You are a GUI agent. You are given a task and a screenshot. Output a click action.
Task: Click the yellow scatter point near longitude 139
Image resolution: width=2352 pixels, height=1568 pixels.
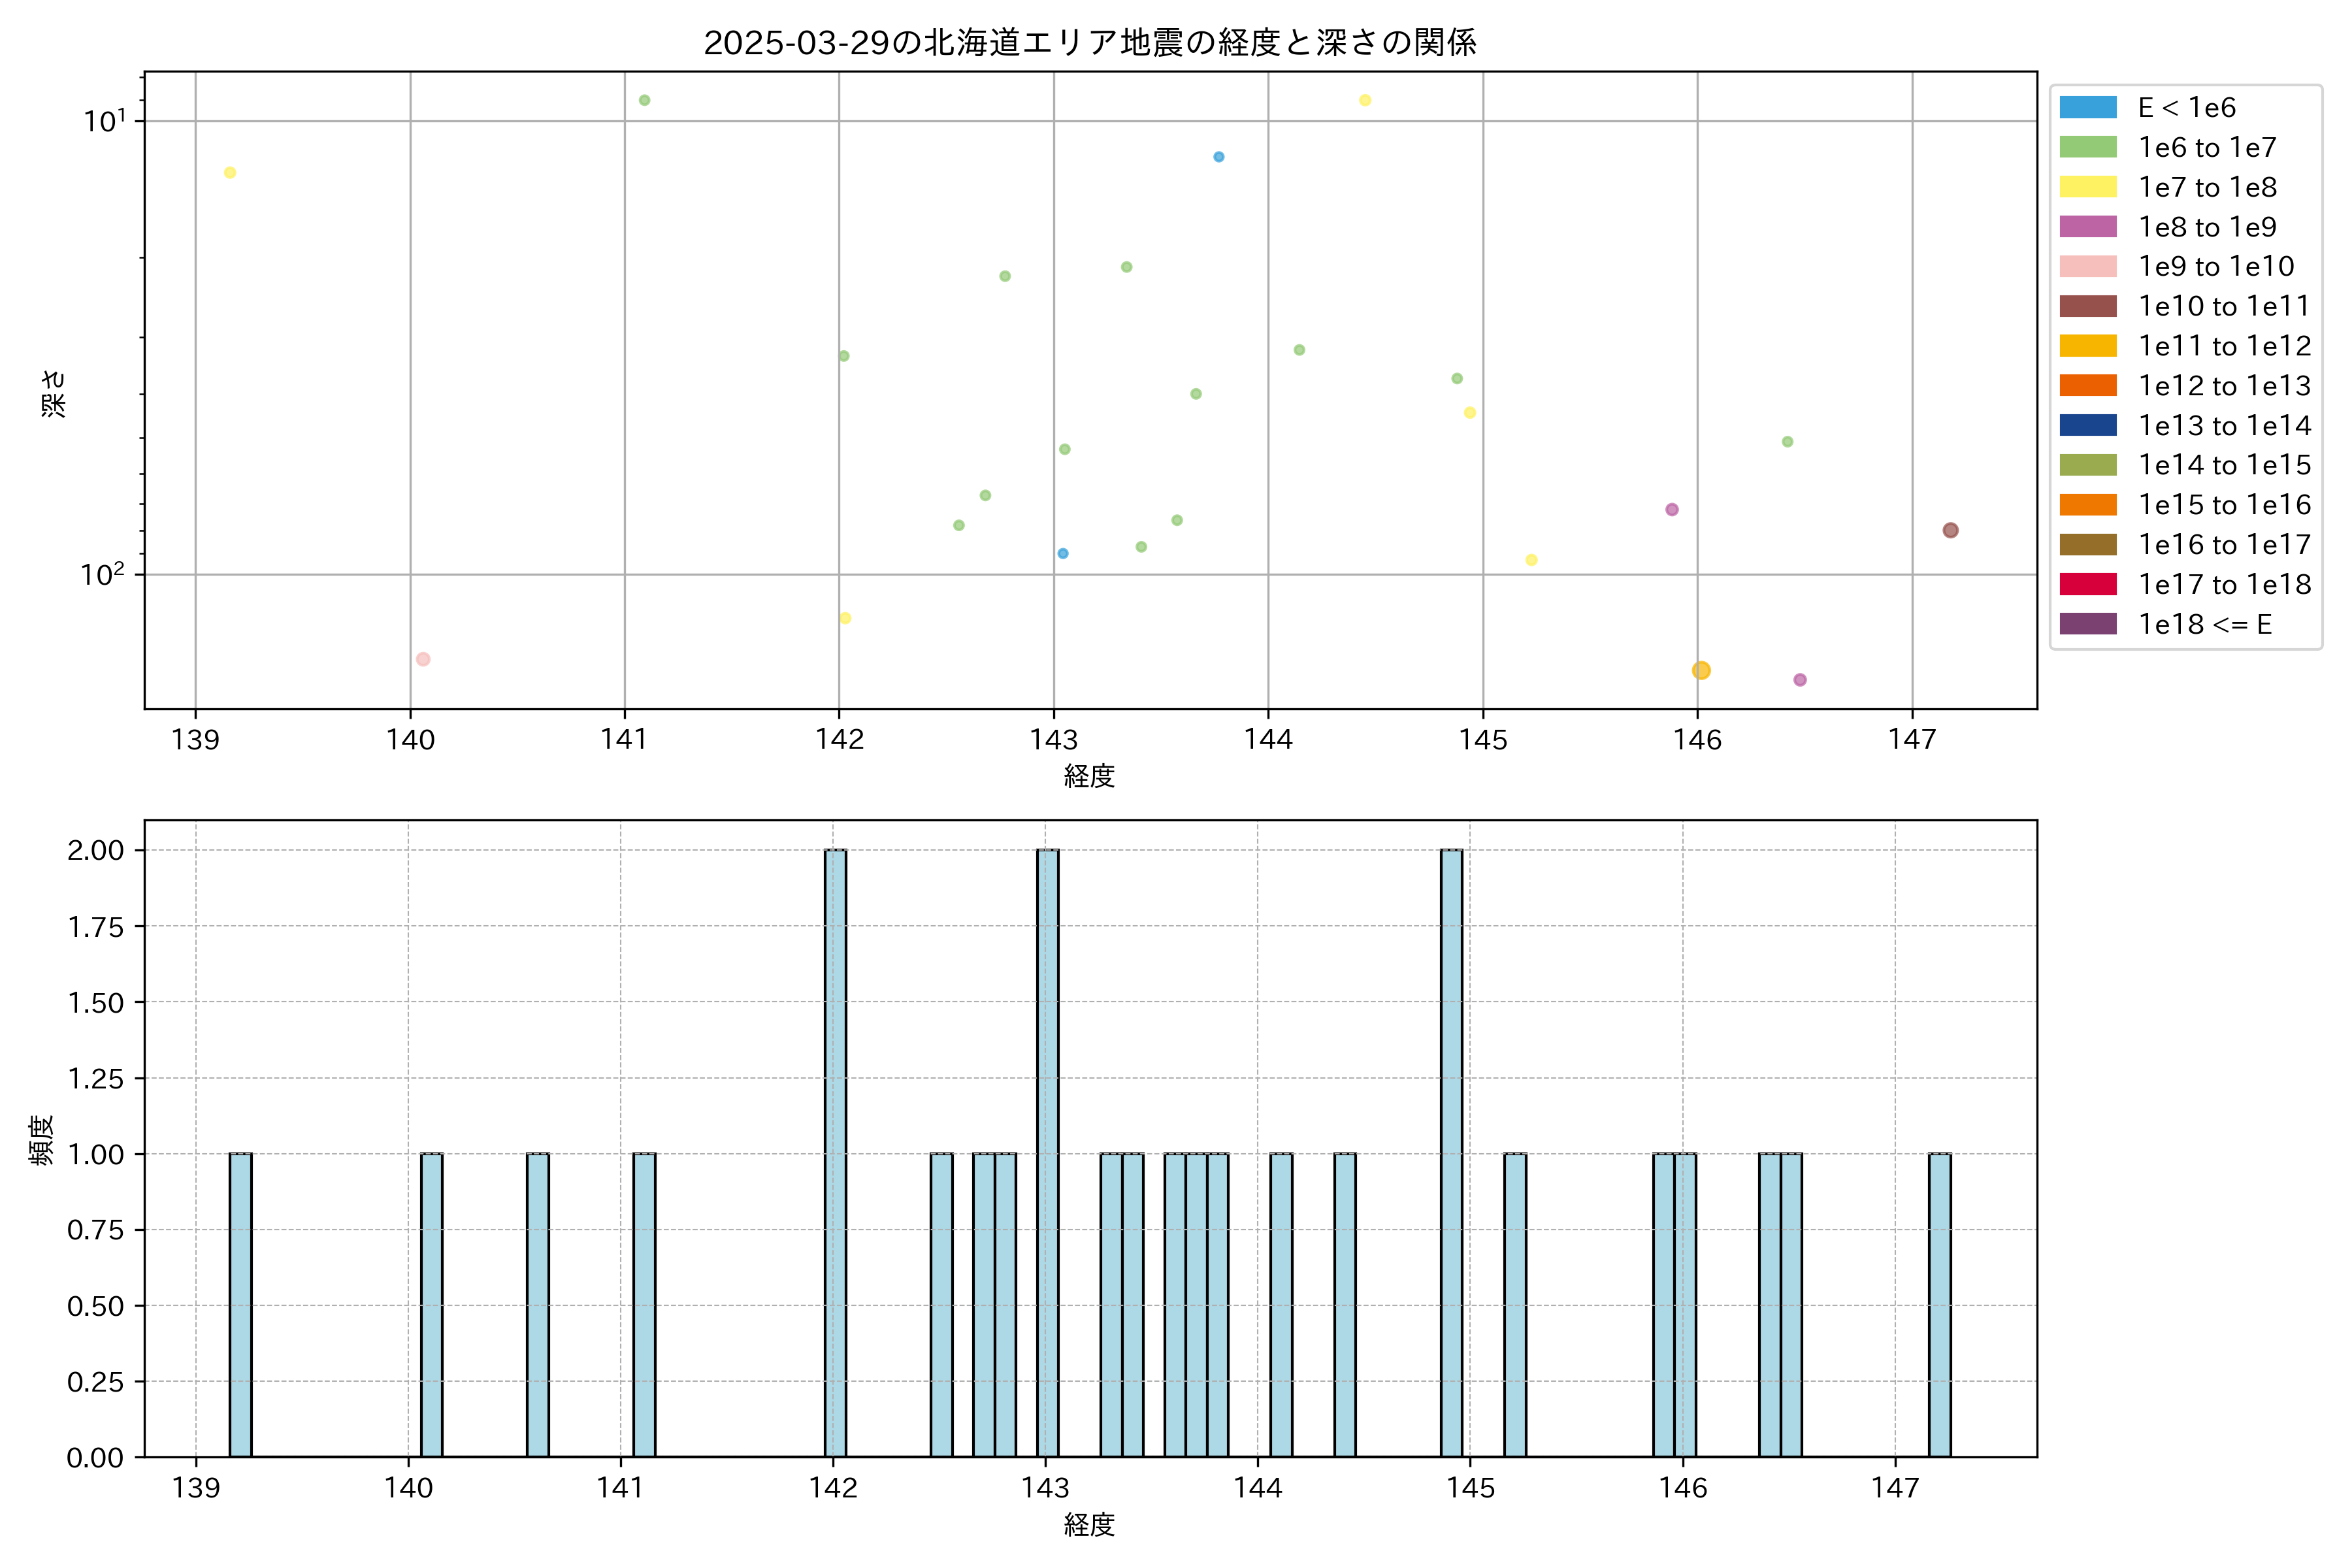click(230, 173)
